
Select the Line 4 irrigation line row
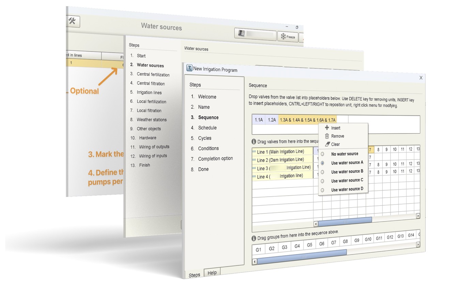(283, 176)
